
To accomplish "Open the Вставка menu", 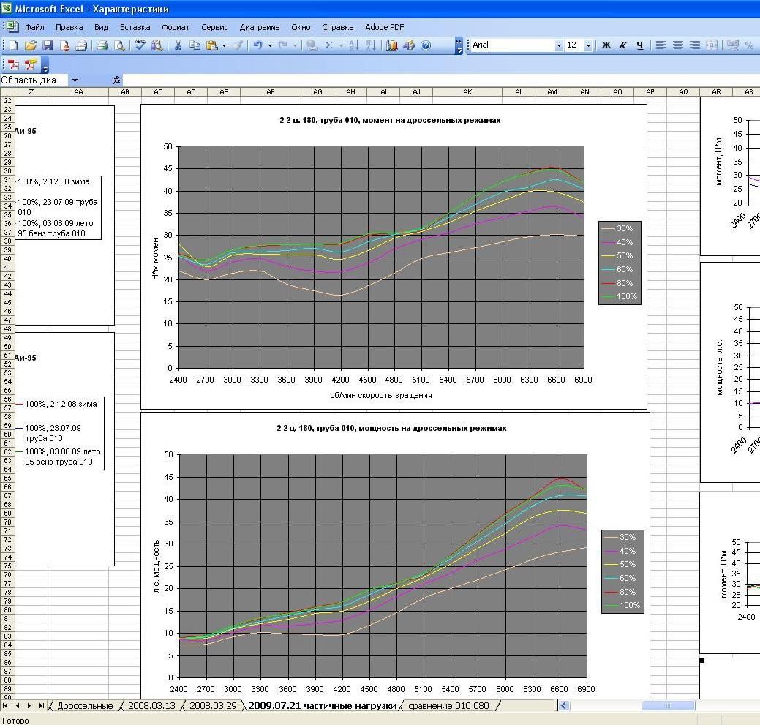I will coord(135,27).
